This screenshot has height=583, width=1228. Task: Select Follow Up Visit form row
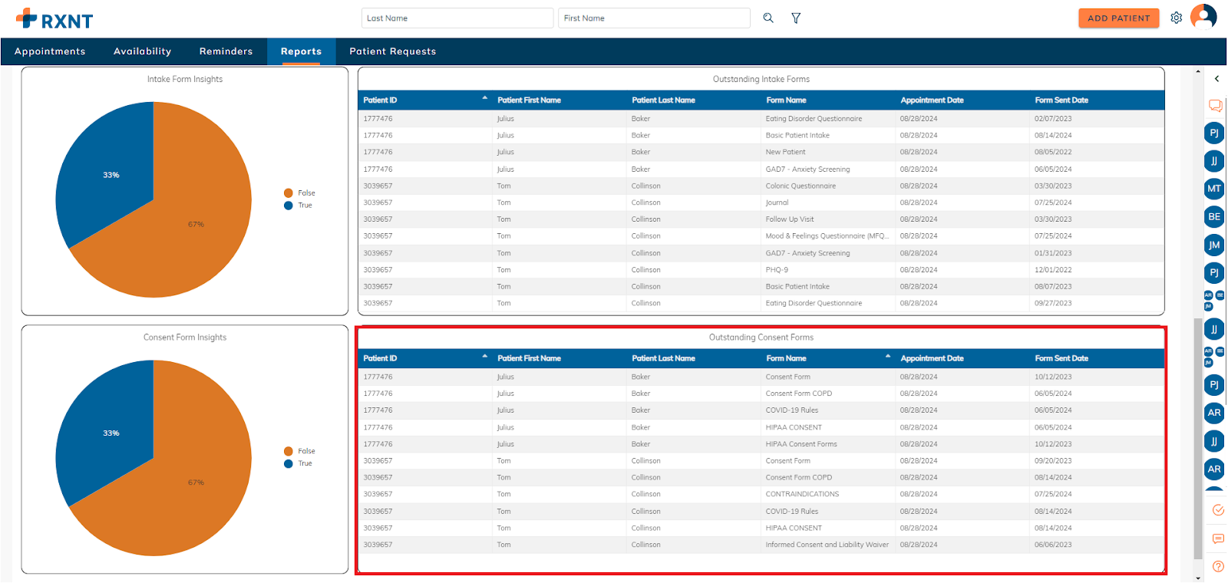click(761, 219)
